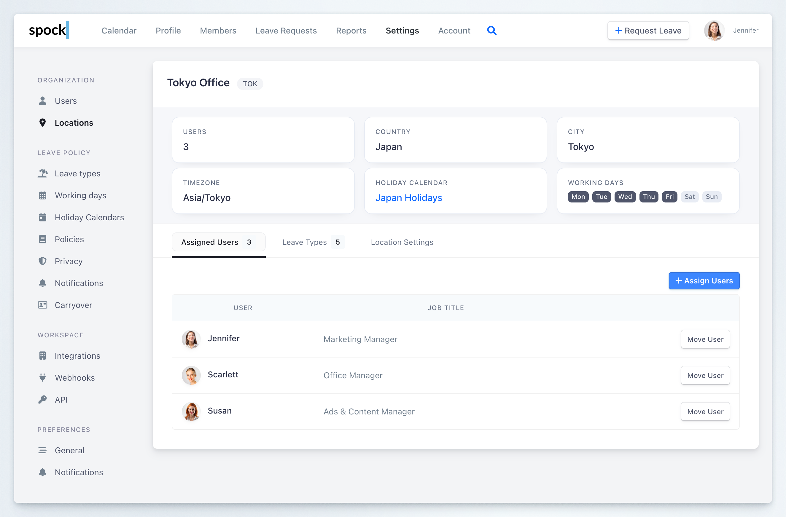Click the Policies book icon
The image size is (786, 517).
pyautogui.click(x=43, y=239)
